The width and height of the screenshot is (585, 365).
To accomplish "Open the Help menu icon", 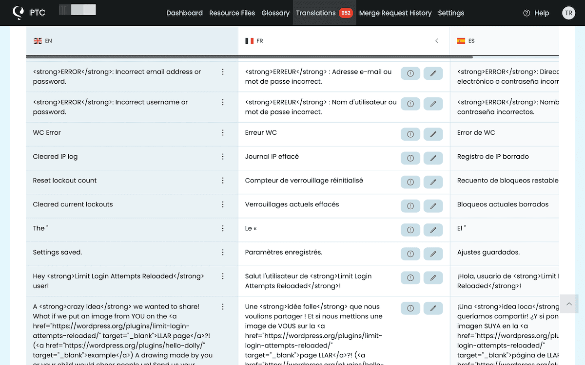I will (526, 13).
